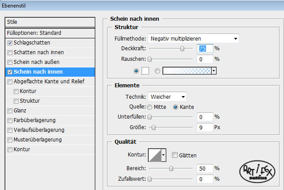Click the Größe value input field
Screen dimensions: 284x190
point(205,127)
